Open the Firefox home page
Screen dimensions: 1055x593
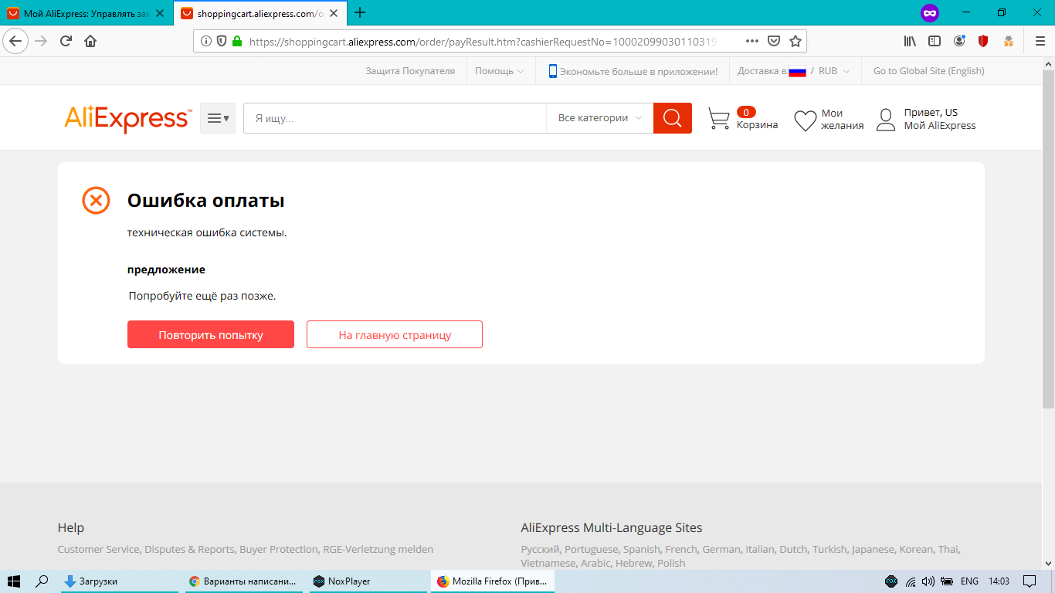point(90,41)
